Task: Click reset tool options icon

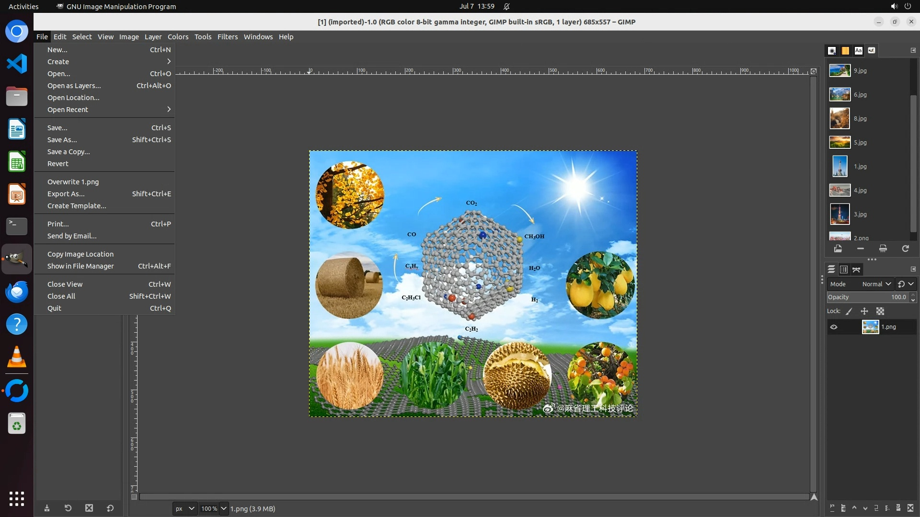Action: tap(110, 508)
